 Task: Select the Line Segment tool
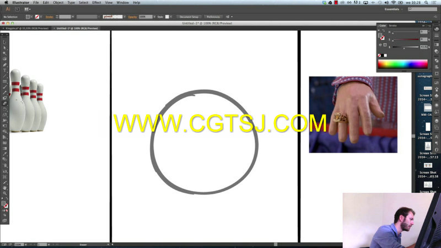click(4, 76)
